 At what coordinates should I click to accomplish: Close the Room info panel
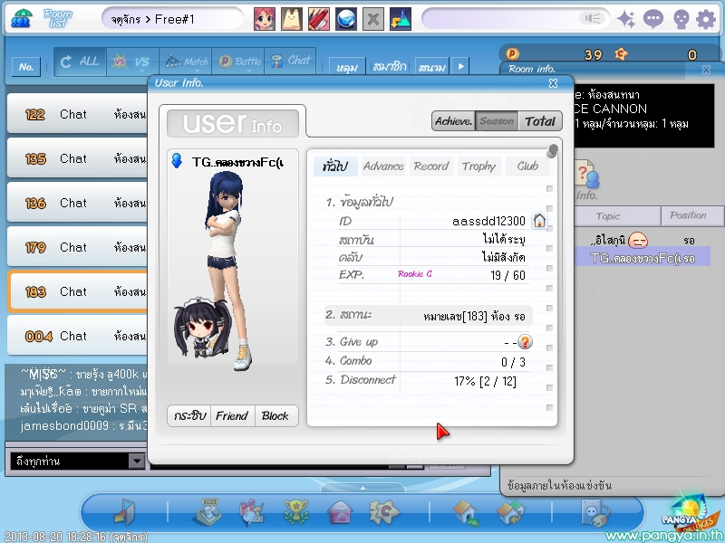(x=706, y=70)
